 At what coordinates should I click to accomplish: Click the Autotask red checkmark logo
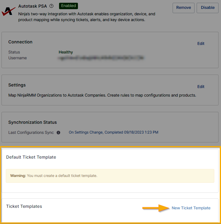pyautogui.click(x=8, y=11)
